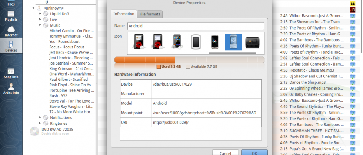Choose the second red iPod device icon
The width and height of the screenshot is (363, 155).
pos(157,42)
